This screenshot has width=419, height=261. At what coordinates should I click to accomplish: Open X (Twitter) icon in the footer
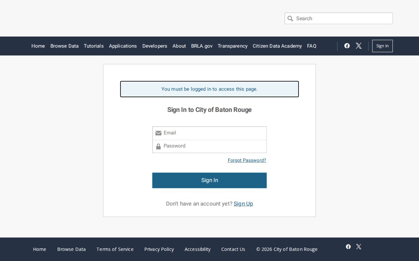pos(359,247)
